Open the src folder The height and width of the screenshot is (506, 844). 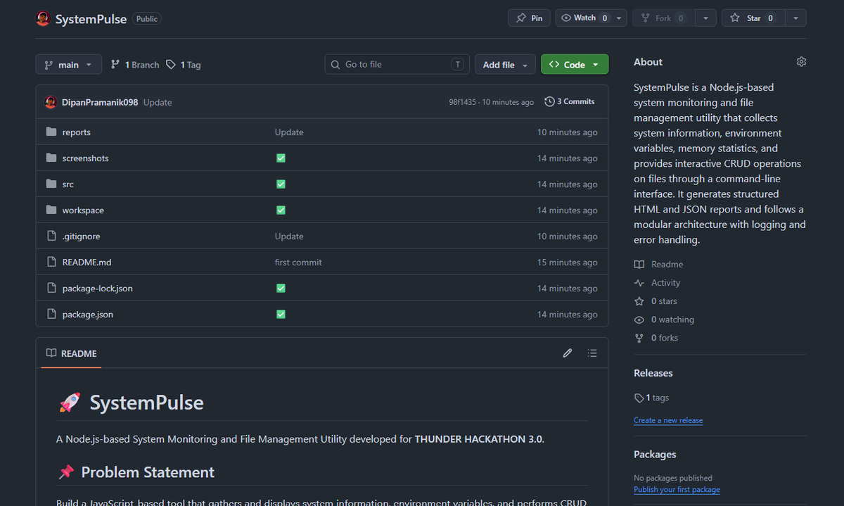coord(68,184)
